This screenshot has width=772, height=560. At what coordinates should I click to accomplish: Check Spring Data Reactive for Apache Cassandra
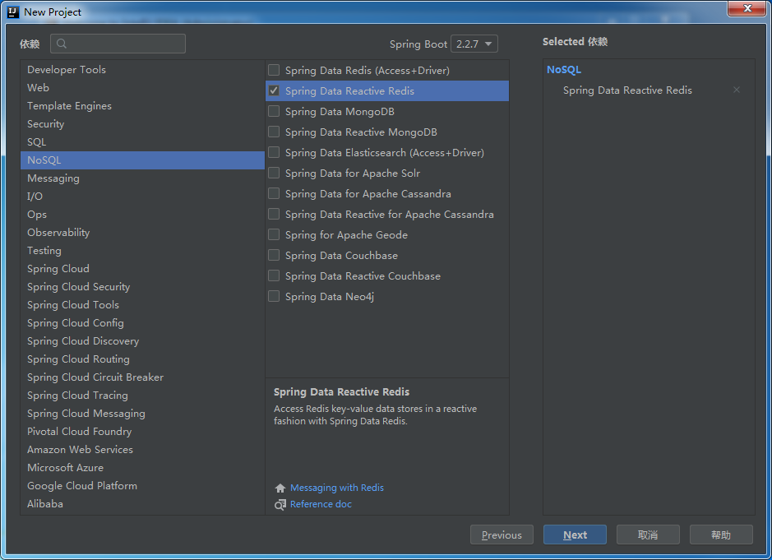pos(274,215)
